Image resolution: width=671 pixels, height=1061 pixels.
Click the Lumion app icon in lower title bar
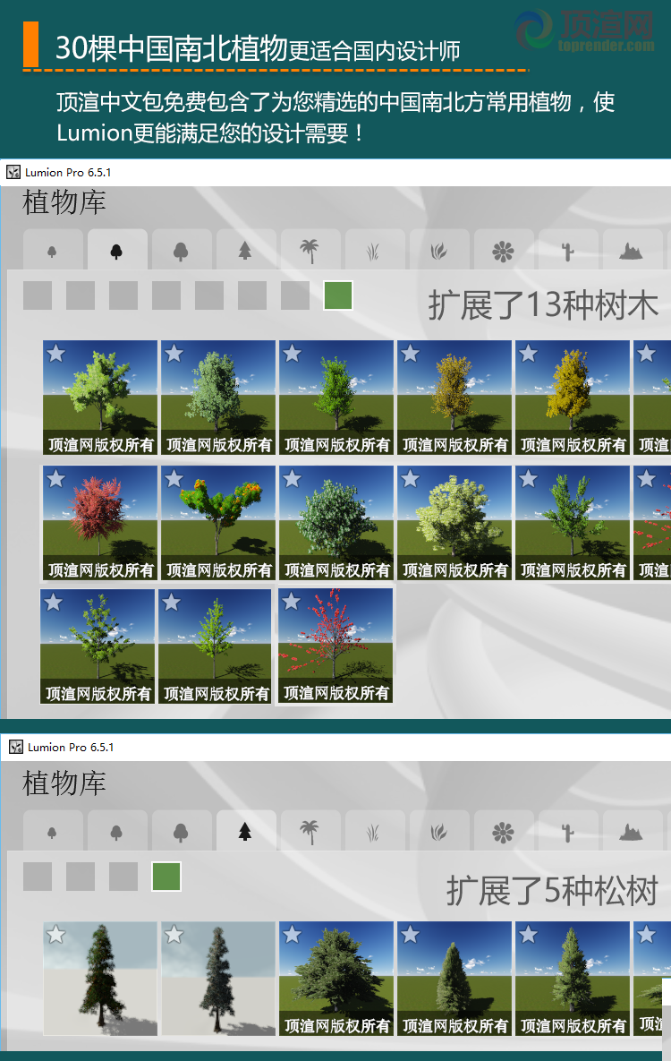tap(16, 747)
